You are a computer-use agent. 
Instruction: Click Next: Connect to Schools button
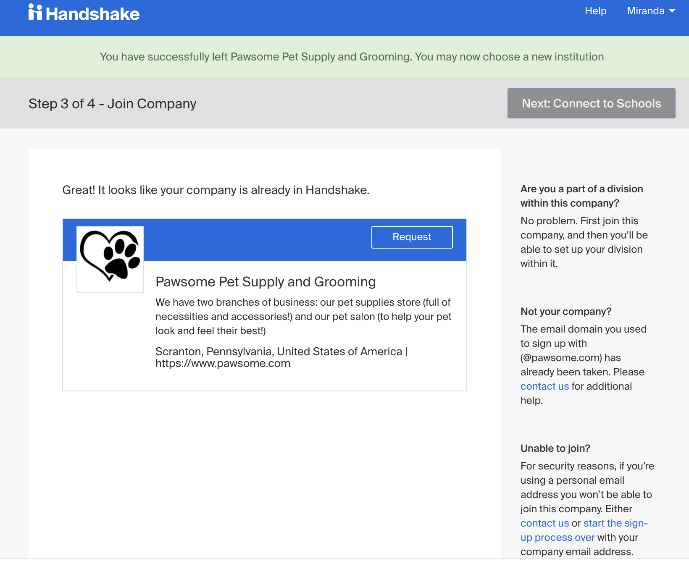click(592, 103)
